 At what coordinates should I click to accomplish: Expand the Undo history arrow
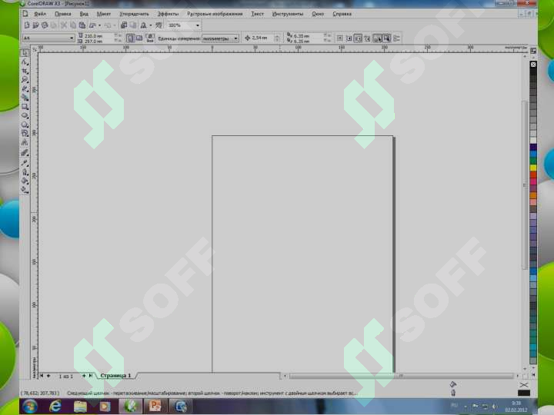[x=99, y=25]
